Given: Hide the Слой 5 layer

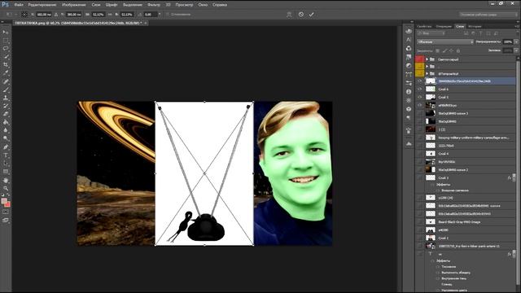Looking at the screenshot, I should click(x=420, y=97).
